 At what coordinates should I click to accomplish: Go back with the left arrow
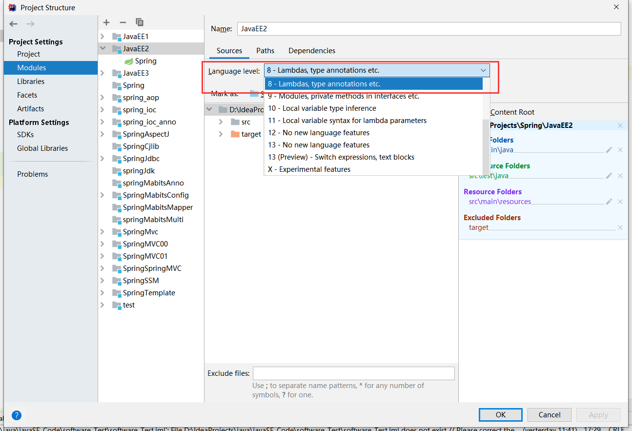[x=14, y=24]
